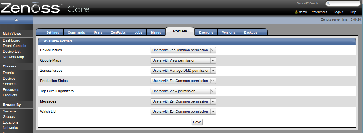This screenshot has height=133, width=363.
Task: Click the demo user icon
Action: (x=297, y=12)
